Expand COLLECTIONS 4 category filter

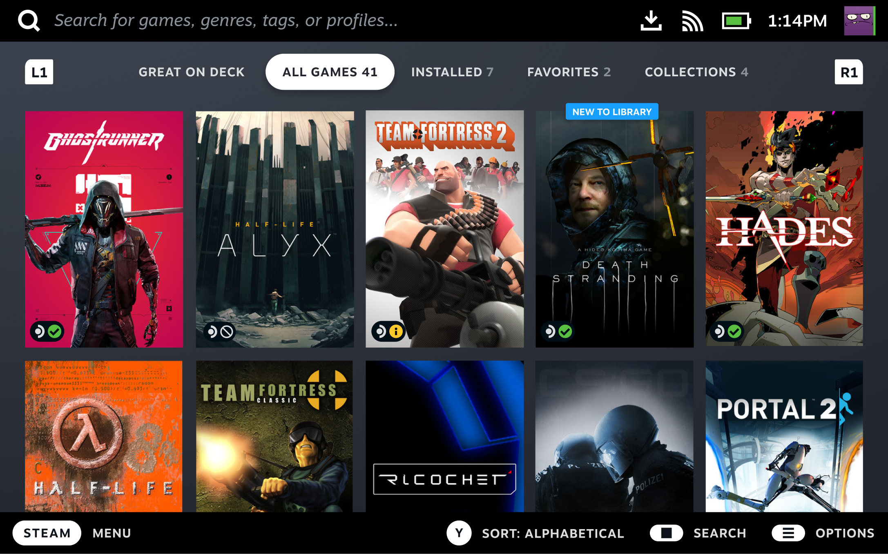coord(698,71)
